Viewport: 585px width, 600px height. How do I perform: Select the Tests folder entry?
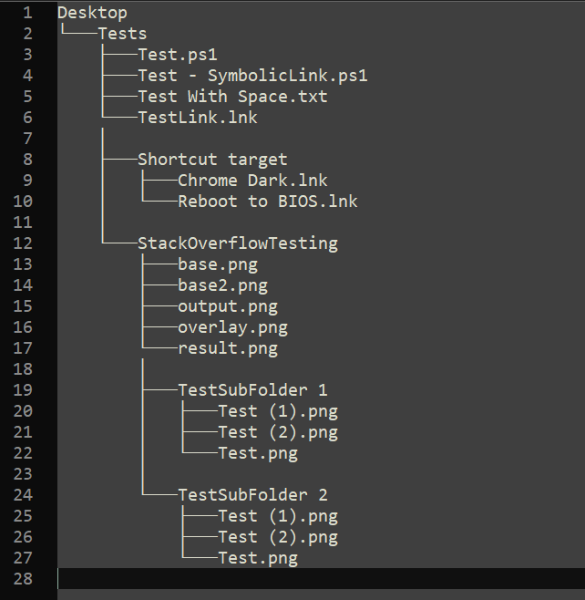(x=122, y=34)
